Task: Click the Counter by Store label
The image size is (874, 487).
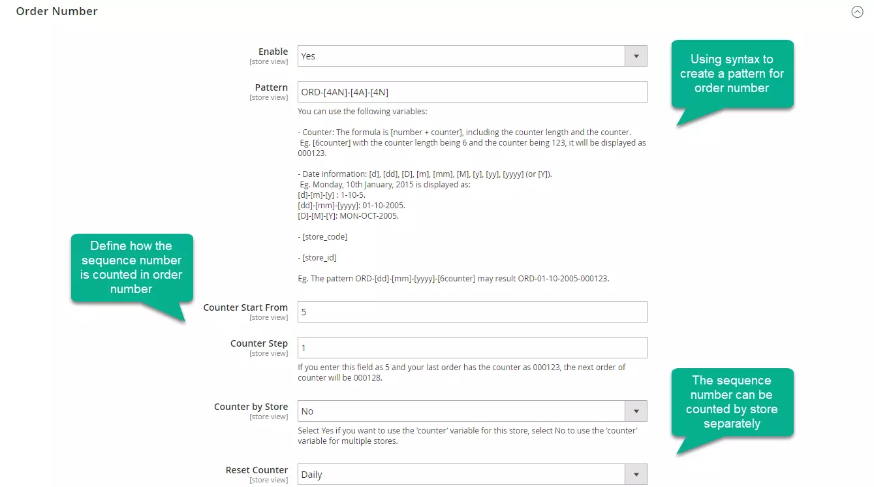Action: pyautogui.click(x=251, y=406)
